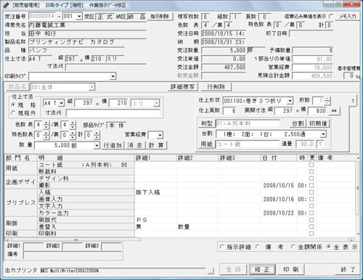363x280 pixels.
Task: Click the 計算 button
Action: point(156,145)
